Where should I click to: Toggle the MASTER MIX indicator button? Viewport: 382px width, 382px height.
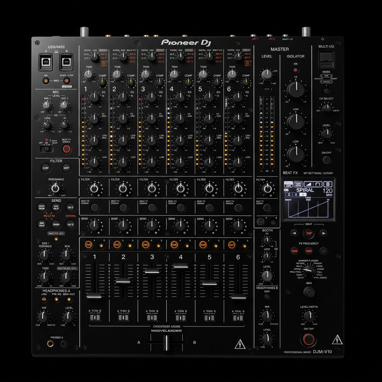[56, 239]
